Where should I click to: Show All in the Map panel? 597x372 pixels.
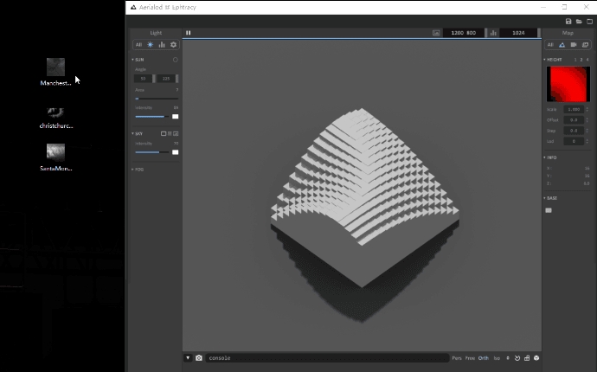[550, 44]
